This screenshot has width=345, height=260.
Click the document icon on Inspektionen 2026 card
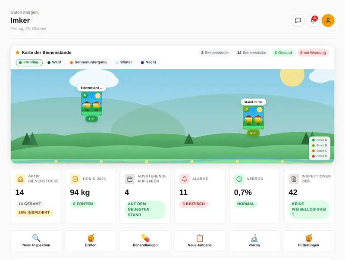294,179
